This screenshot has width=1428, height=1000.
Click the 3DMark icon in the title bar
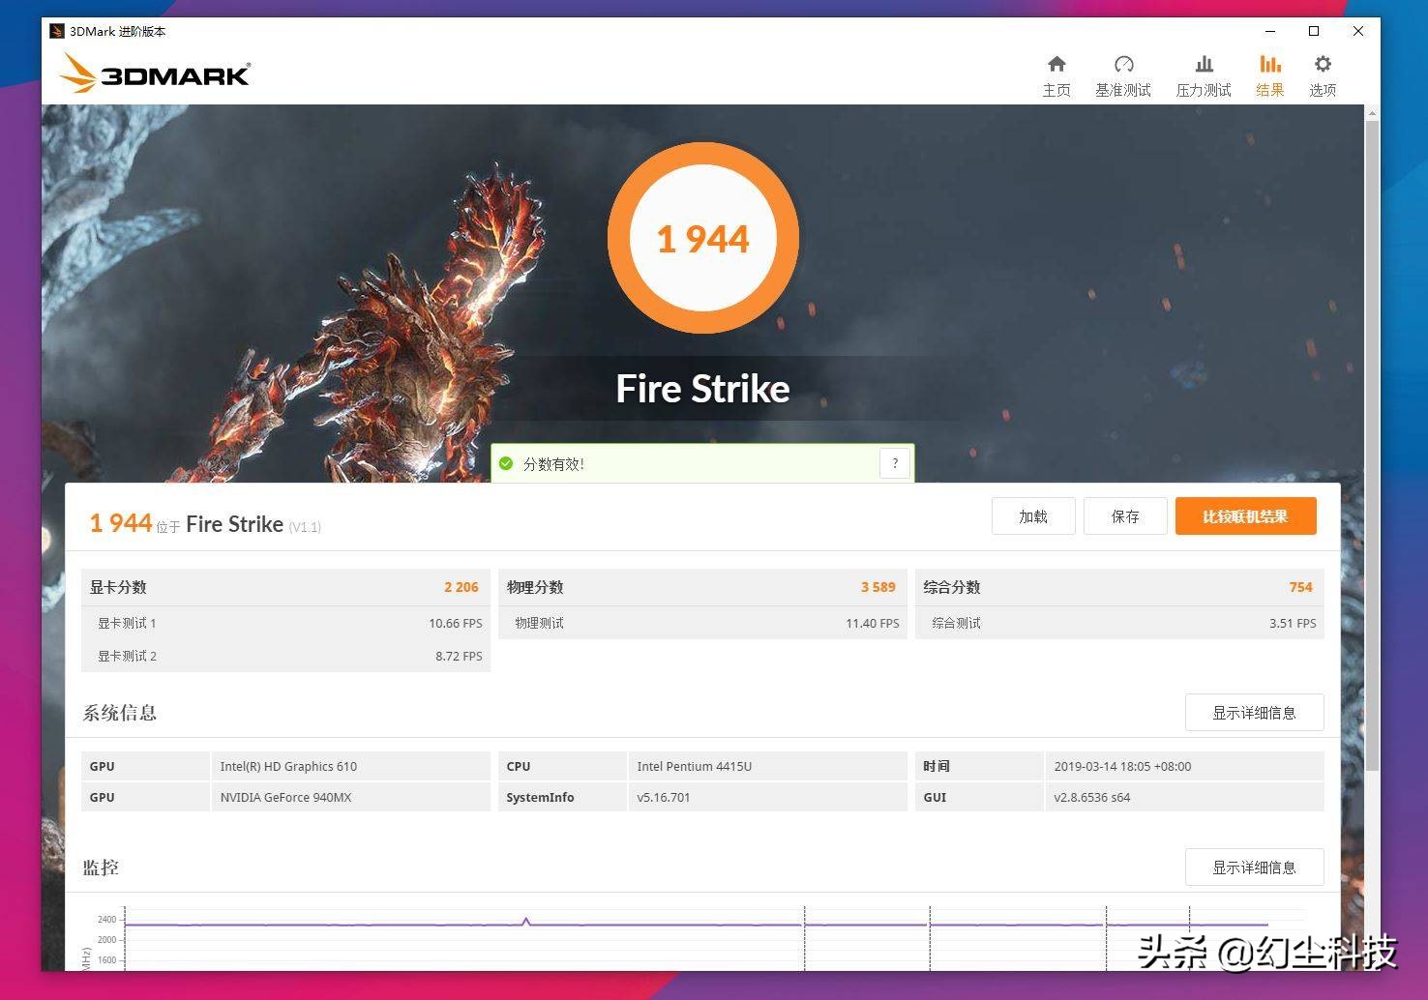pyautogui.click(x=57, y=30)
